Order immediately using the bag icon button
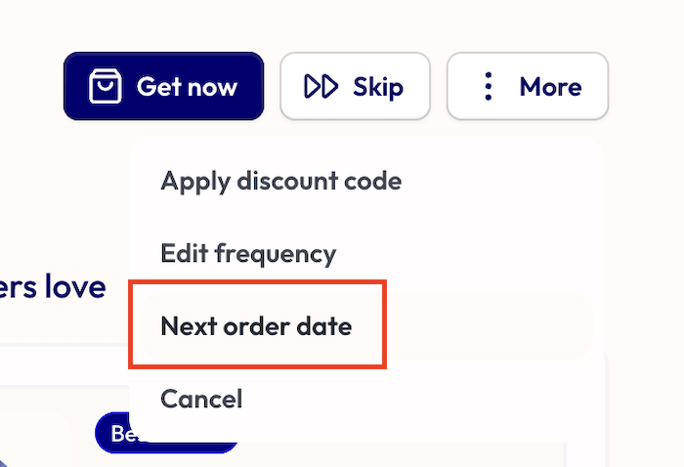 coord(163,87)
